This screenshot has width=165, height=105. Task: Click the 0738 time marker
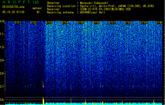[x=128, y=23]
